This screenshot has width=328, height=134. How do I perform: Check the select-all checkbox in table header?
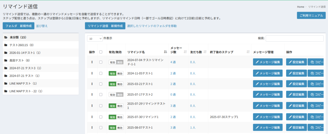click(x=101, y=52)
